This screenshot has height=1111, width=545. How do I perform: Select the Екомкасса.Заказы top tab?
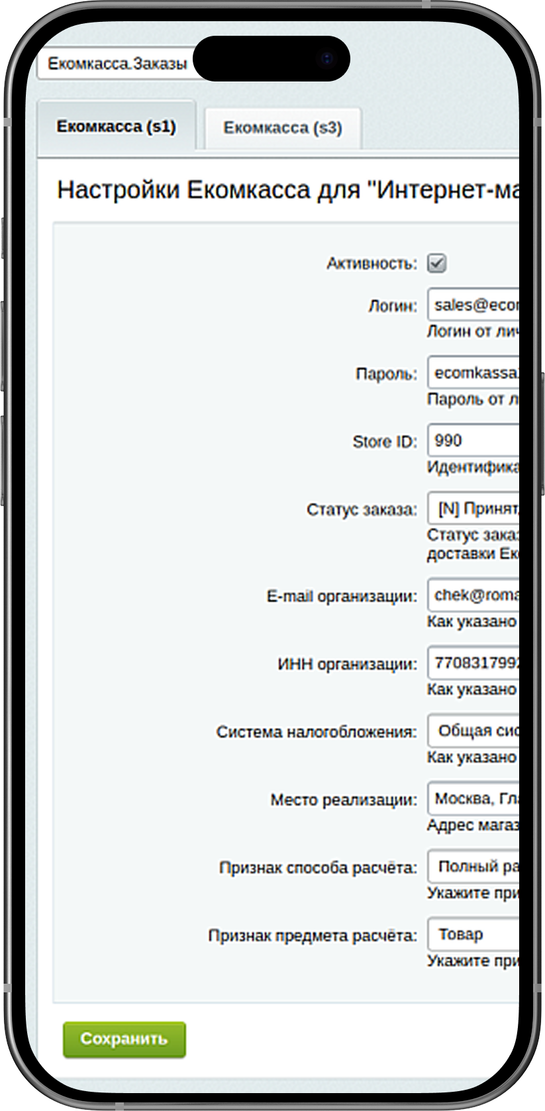coord(118,64)
